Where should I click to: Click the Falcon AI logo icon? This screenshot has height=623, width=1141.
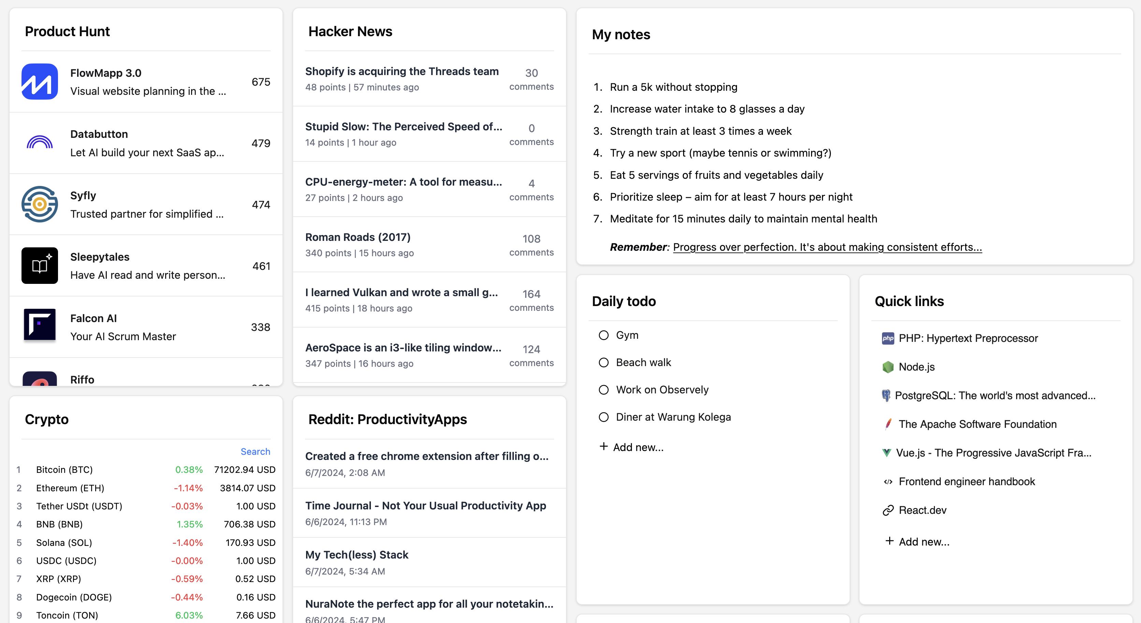40,324
